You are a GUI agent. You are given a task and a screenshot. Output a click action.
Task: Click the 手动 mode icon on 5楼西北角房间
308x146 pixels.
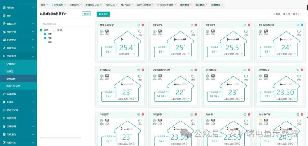[266, 31]
